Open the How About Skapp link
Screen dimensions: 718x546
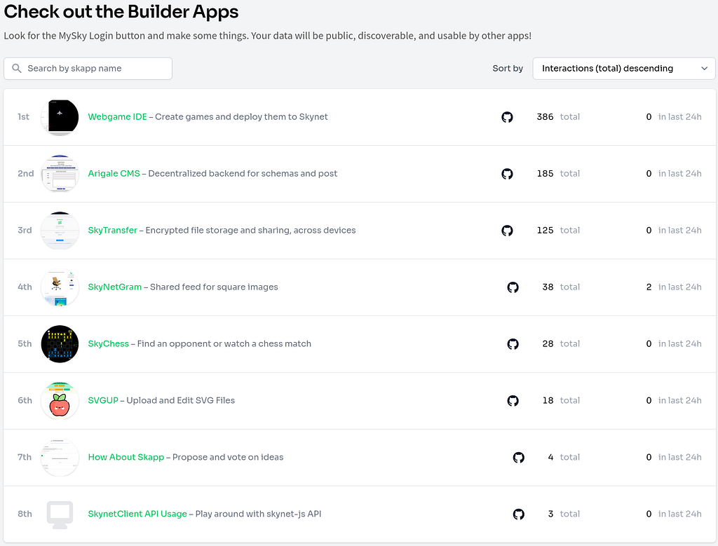point(126,458)
